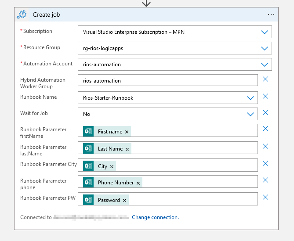The width and height of the screenshot is (294, 241).
Task: Click the Azure Automation gear icon
Action: [x=22, y=14]
